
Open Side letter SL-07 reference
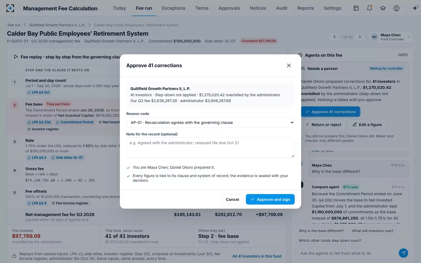67,158
